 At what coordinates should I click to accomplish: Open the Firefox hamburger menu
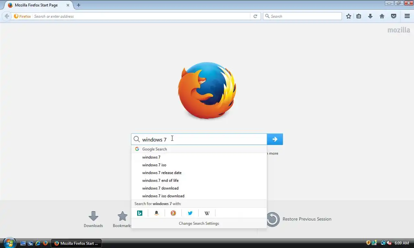coord(407,16)
